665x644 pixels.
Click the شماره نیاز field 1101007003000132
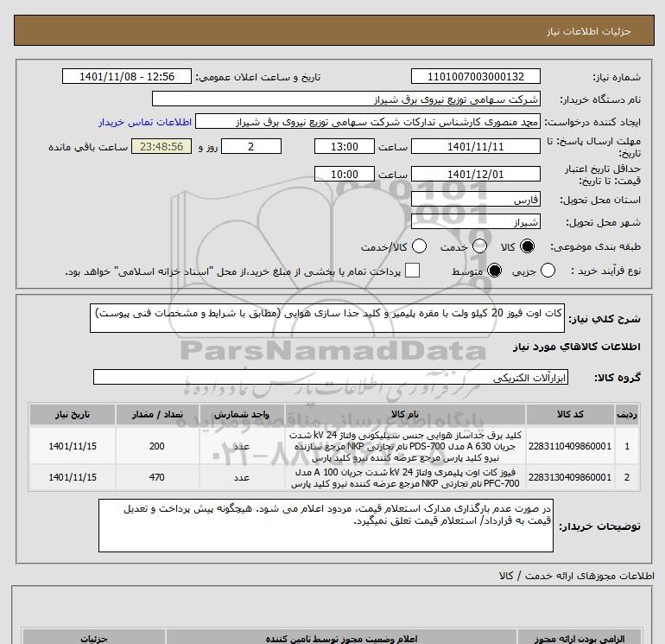click(x=475, y=76)
